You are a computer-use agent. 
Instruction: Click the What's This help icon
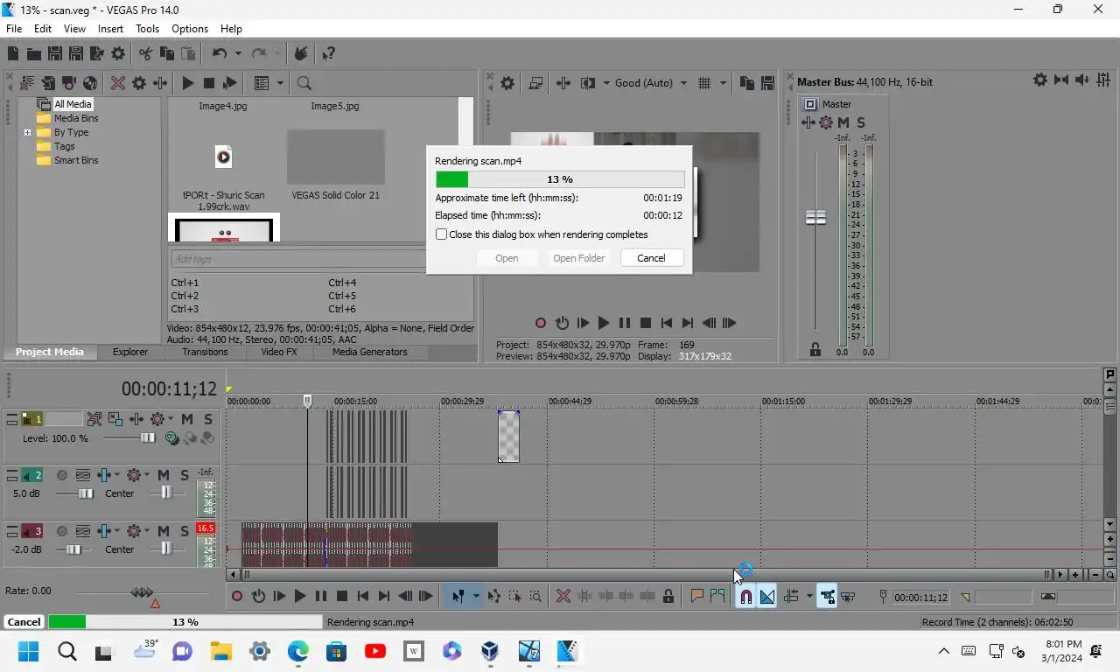tap(328, 53)
